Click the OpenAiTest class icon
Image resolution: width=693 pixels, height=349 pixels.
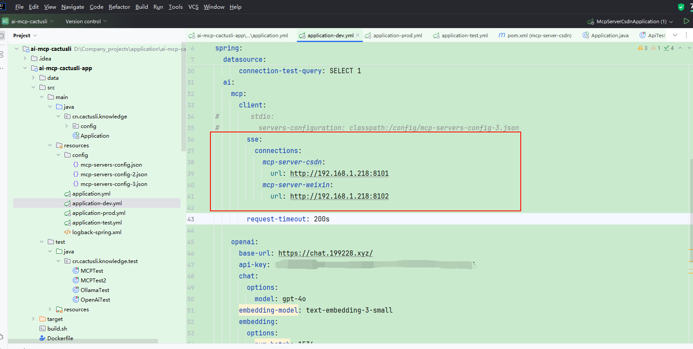76,299
